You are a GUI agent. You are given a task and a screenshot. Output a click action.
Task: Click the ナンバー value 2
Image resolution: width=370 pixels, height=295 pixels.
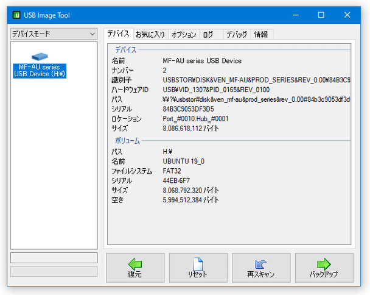click(x=164, y=71)
